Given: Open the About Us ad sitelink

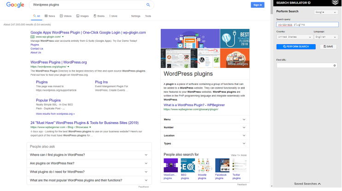Looking at the screenshot, I should (36, 53).
